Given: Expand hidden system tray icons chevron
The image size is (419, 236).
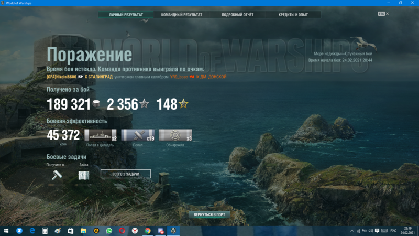Looking at the screenshot, I should point(351,230).
